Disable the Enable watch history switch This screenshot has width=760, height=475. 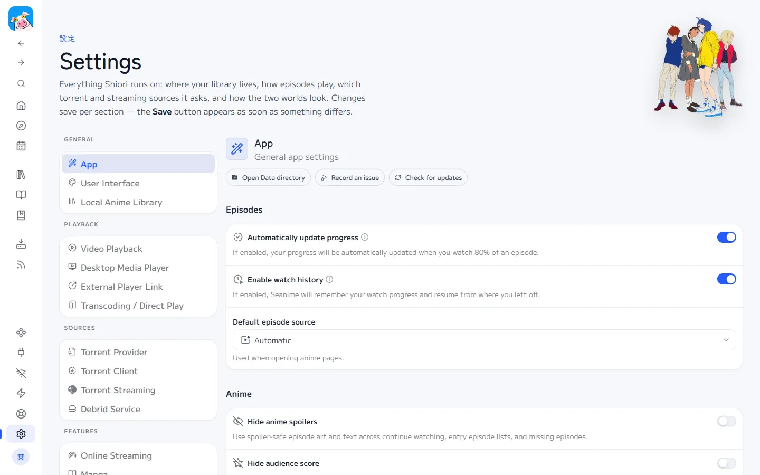click(x=727, y=279)
